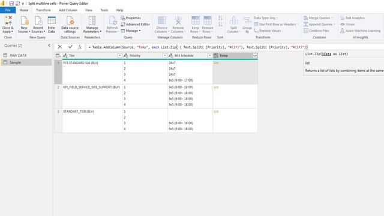
Task: Click List link in row 3
Action: click(x=216, y=112)
